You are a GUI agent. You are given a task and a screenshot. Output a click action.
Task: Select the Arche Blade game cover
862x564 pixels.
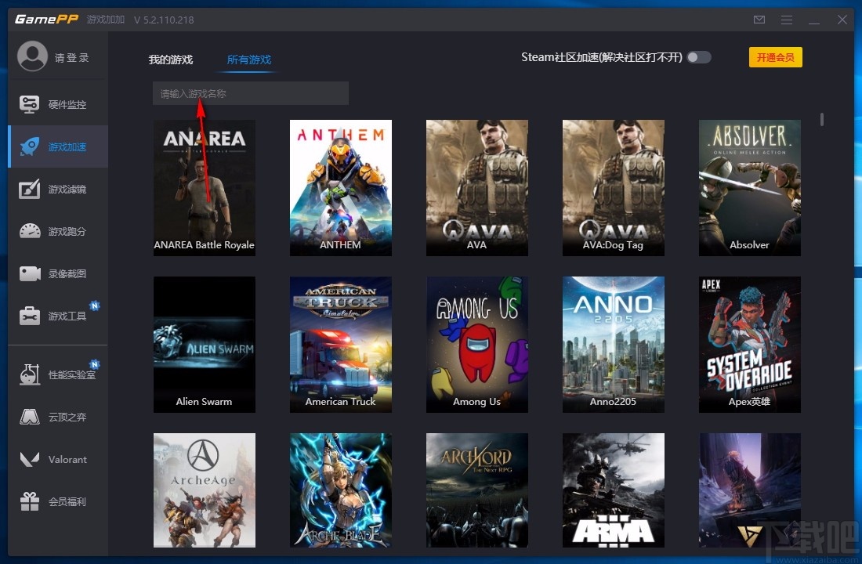pos(341,490)
